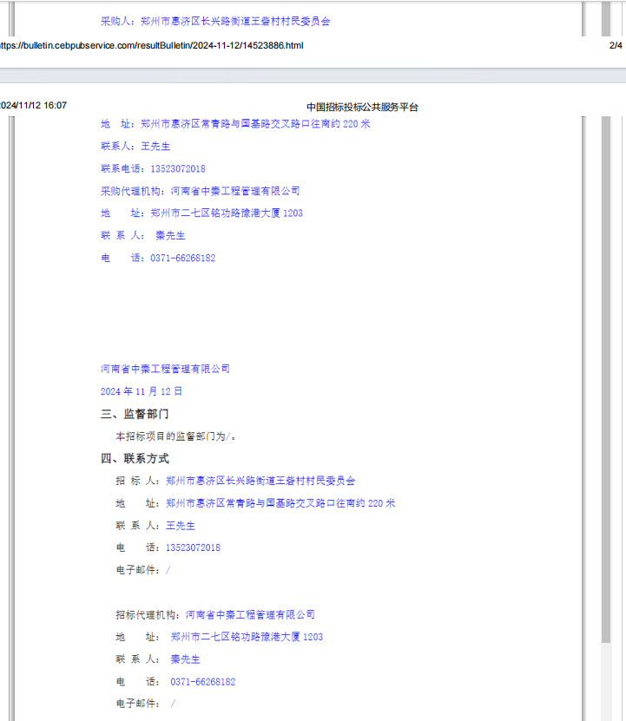The height and width of the screenshot is (721, 626).
Task: Click the 电子邮件 line below phone 13523072018
Action: click(x=143, y=570)
